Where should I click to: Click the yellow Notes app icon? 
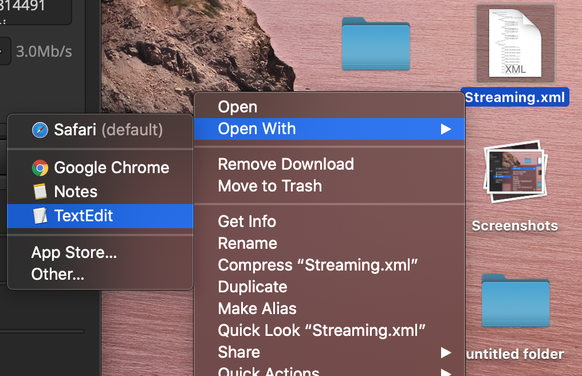coord(40,192)
